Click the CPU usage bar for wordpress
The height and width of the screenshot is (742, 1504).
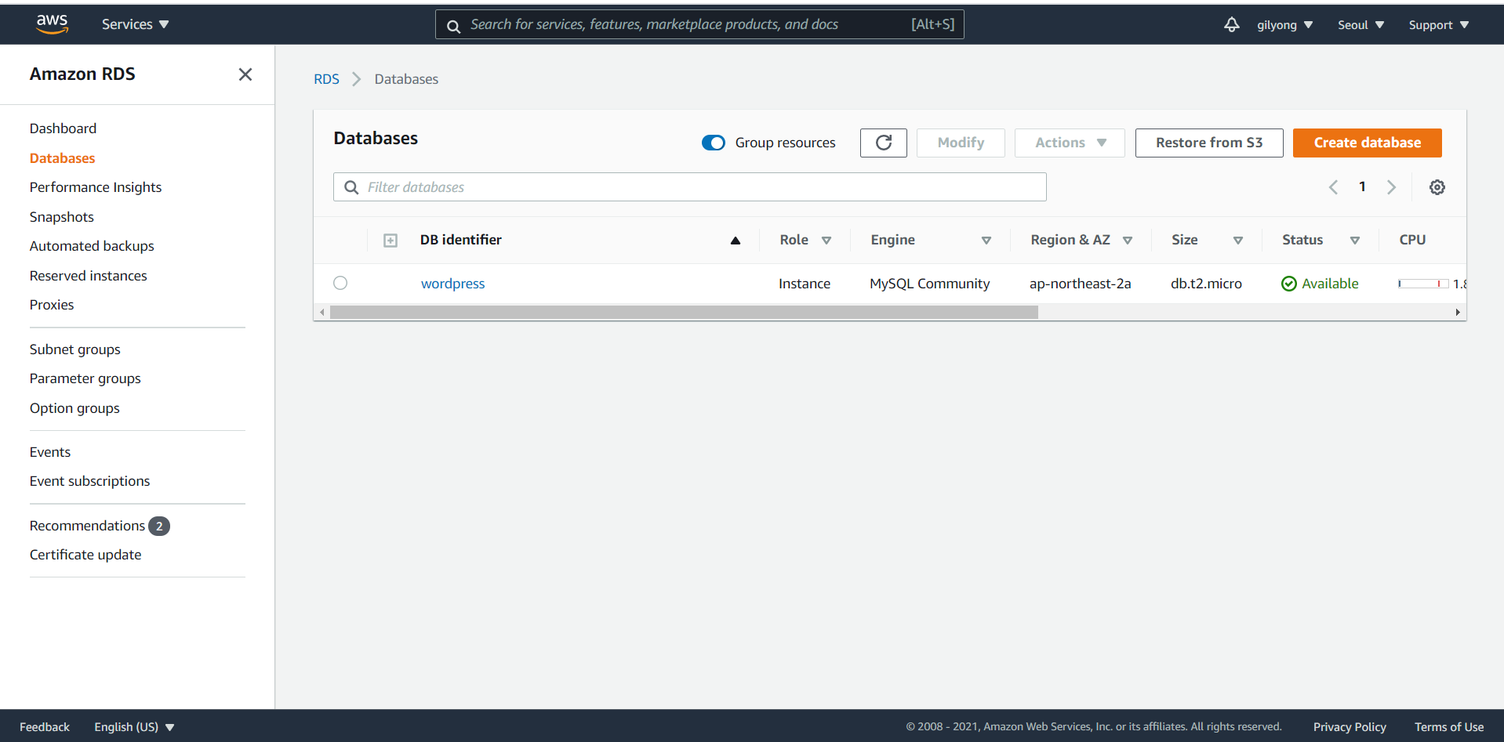pyautogui.click(x=1423, y=284)
